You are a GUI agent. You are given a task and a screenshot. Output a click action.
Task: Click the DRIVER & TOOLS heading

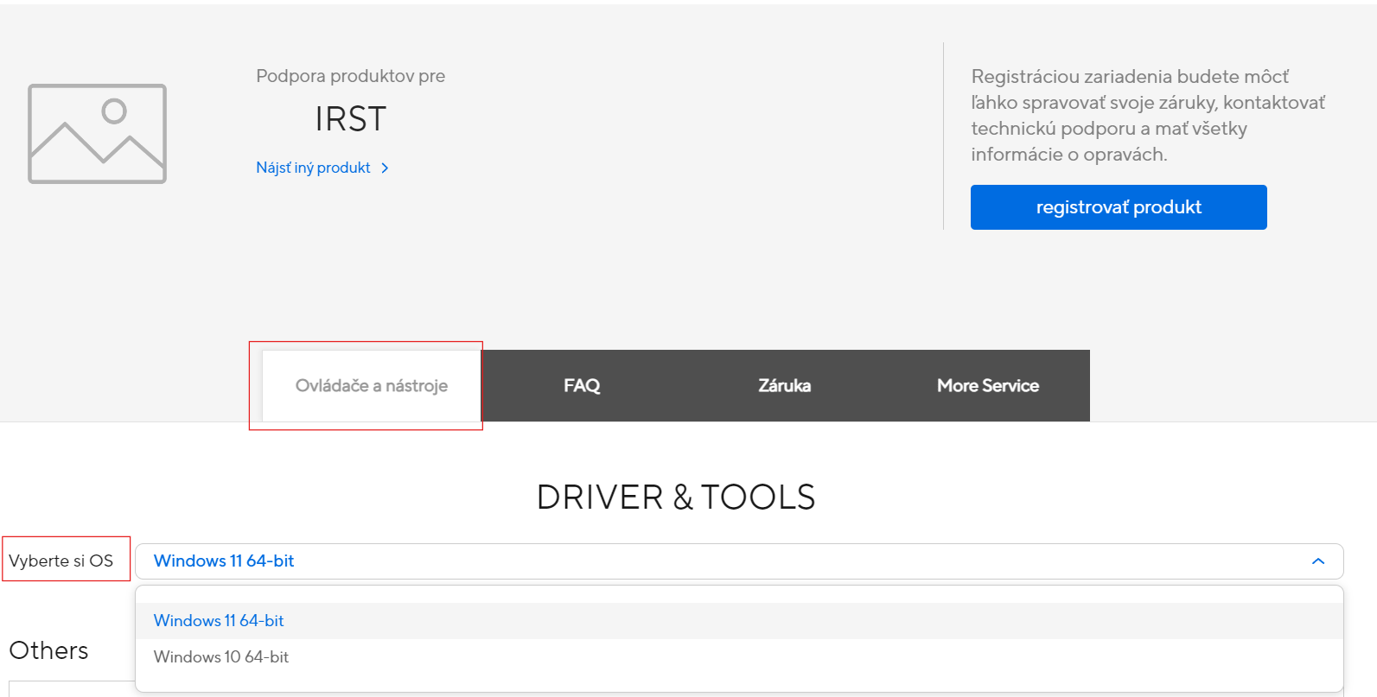(676, 497)
